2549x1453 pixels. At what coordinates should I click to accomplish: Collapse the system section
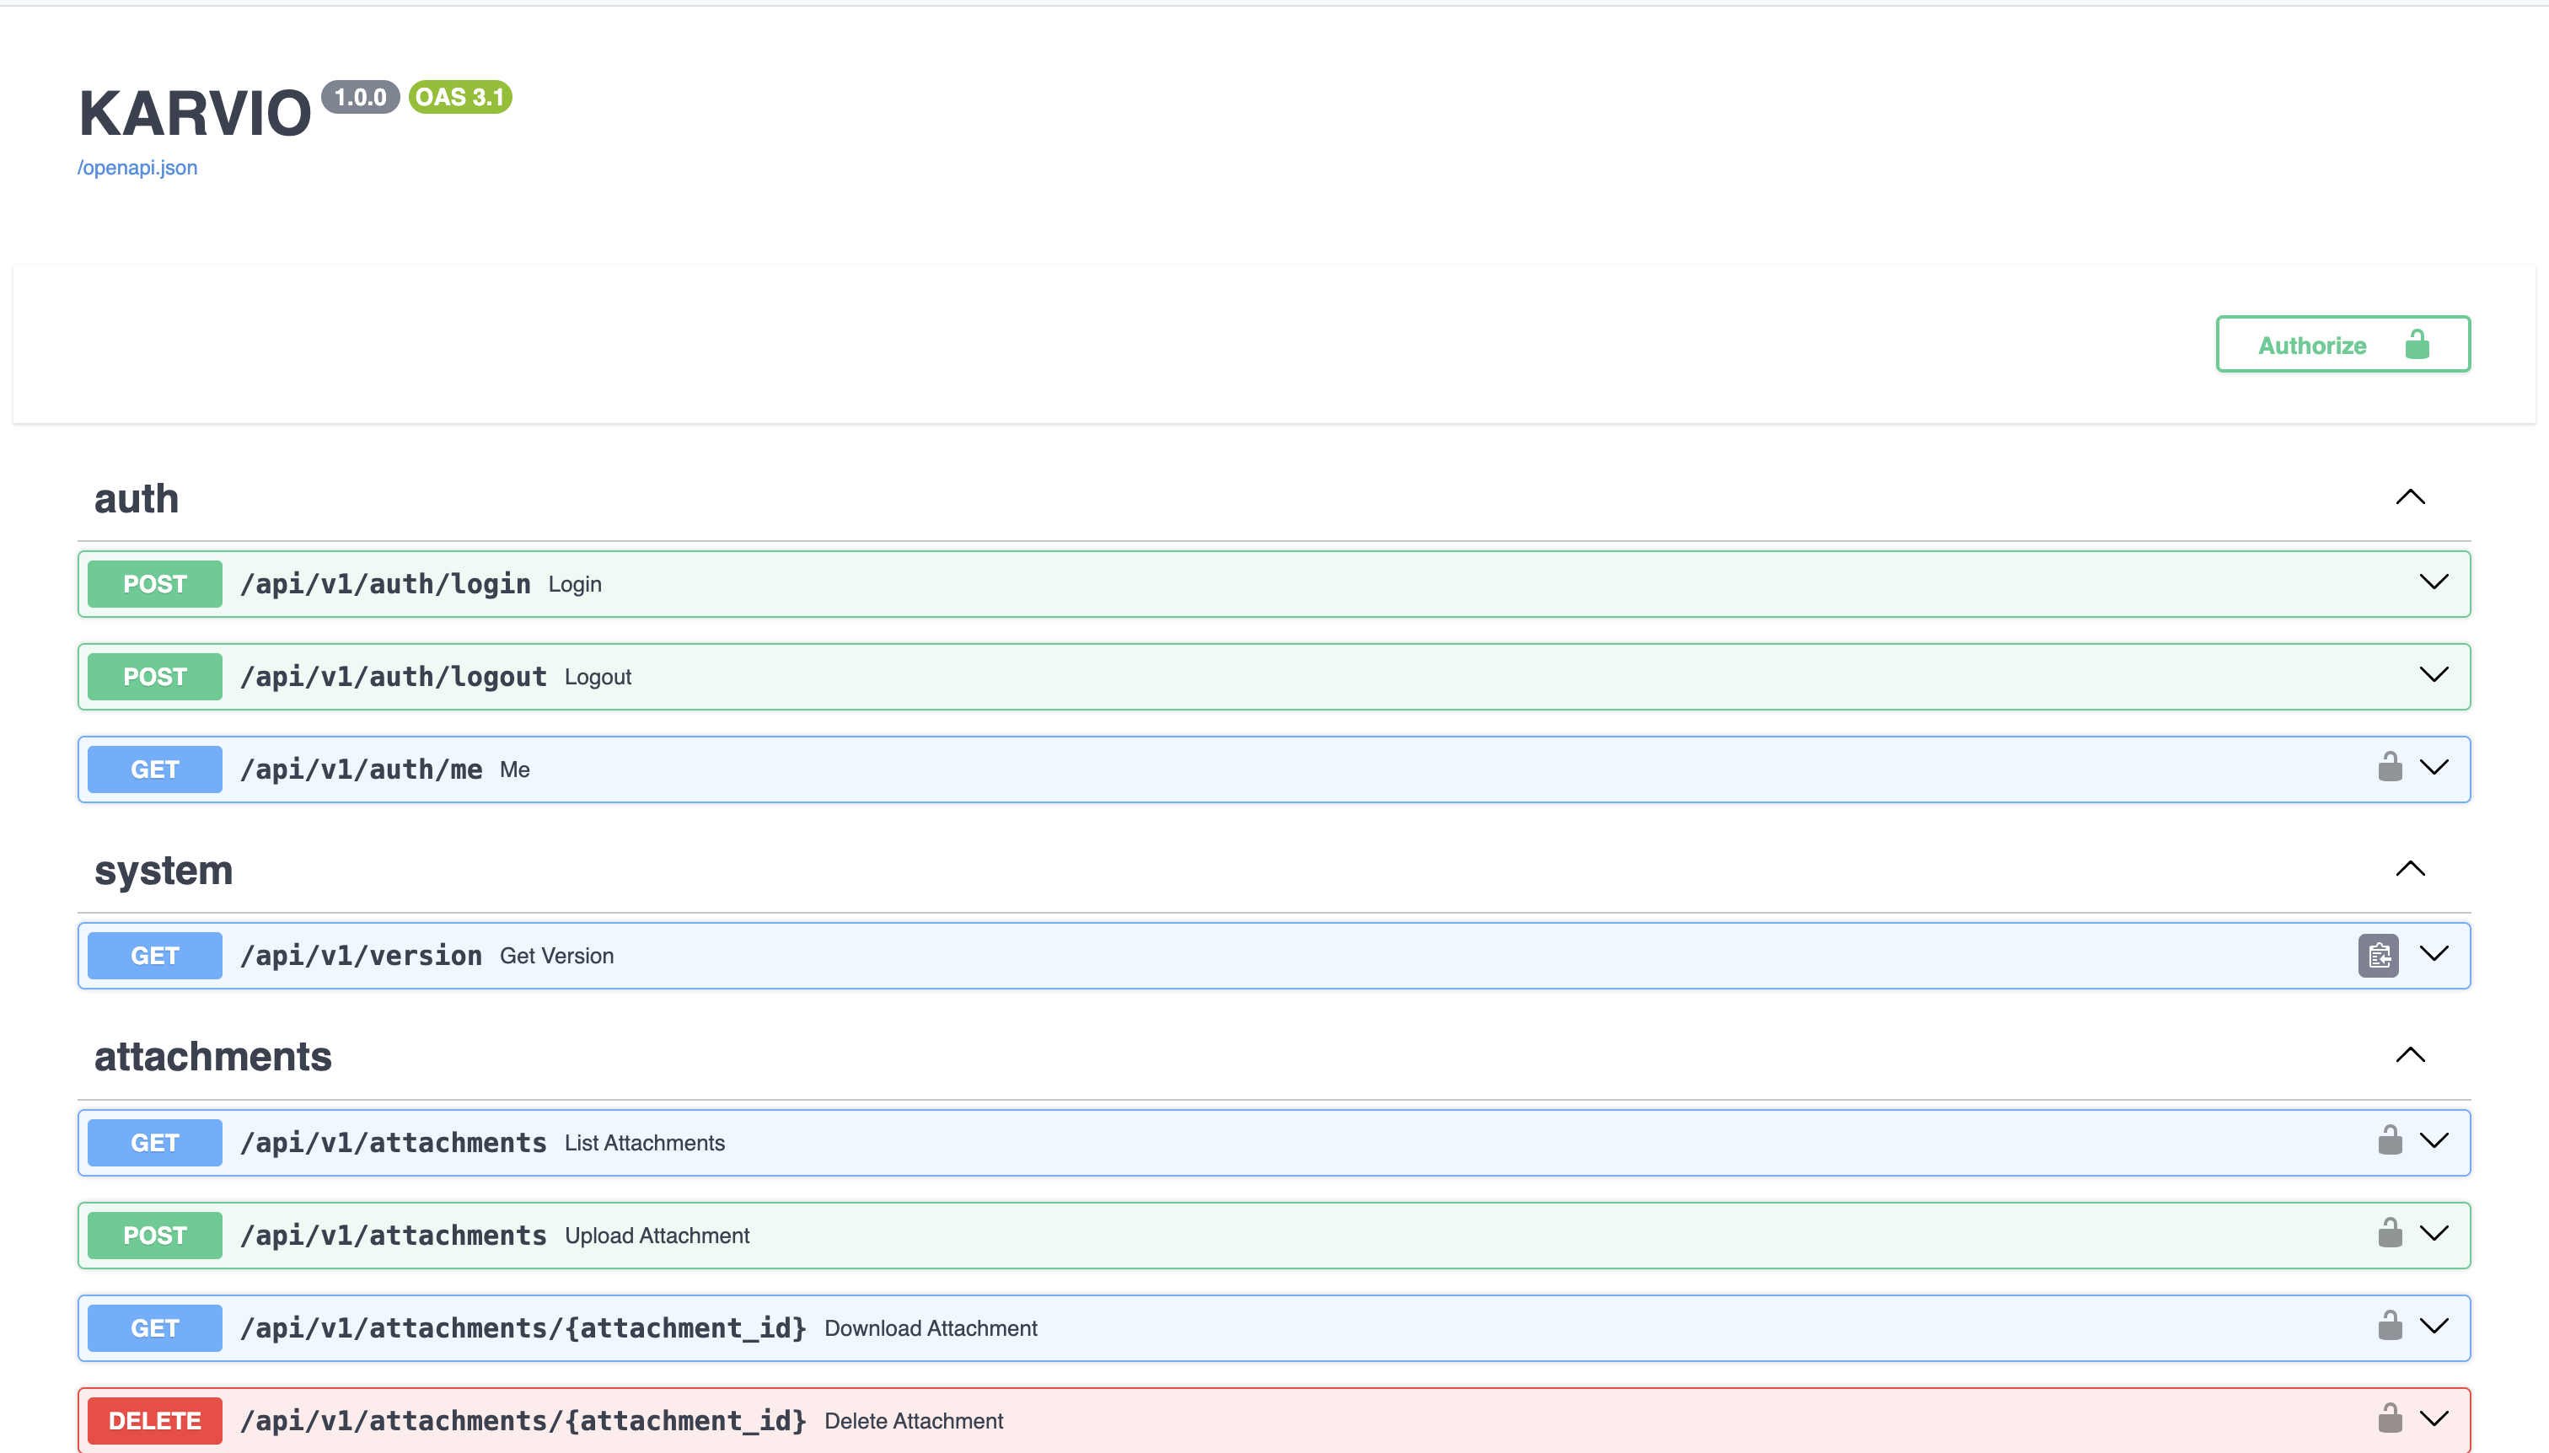[x=2410, y=868]
